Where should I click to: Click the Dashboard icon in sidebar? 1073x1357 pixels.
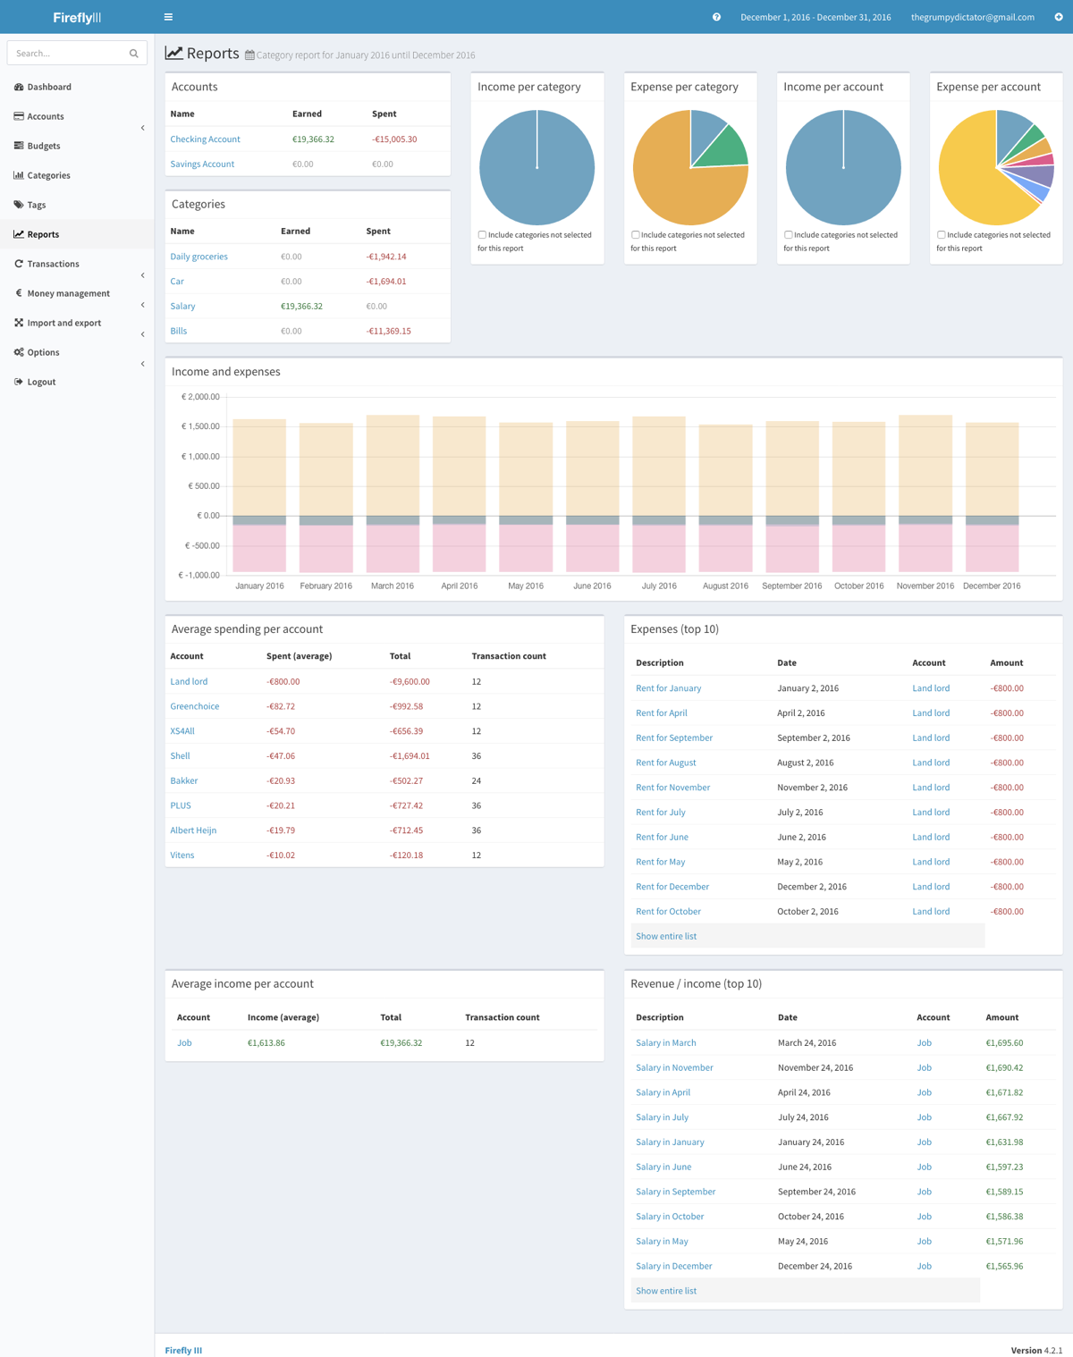(19, 87)
